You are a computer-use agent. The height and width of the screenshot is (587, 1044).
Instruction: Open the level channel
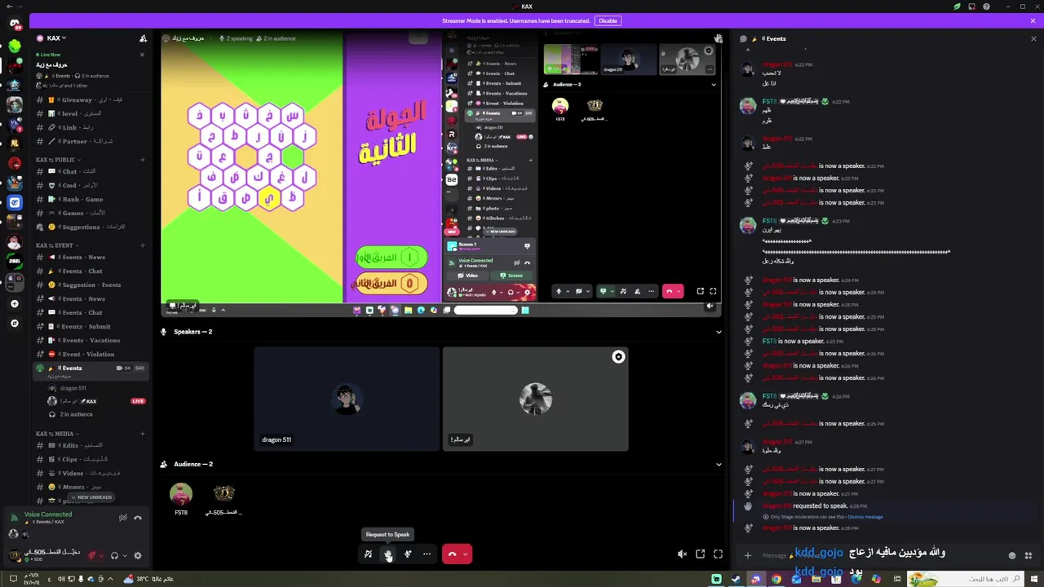92,113
